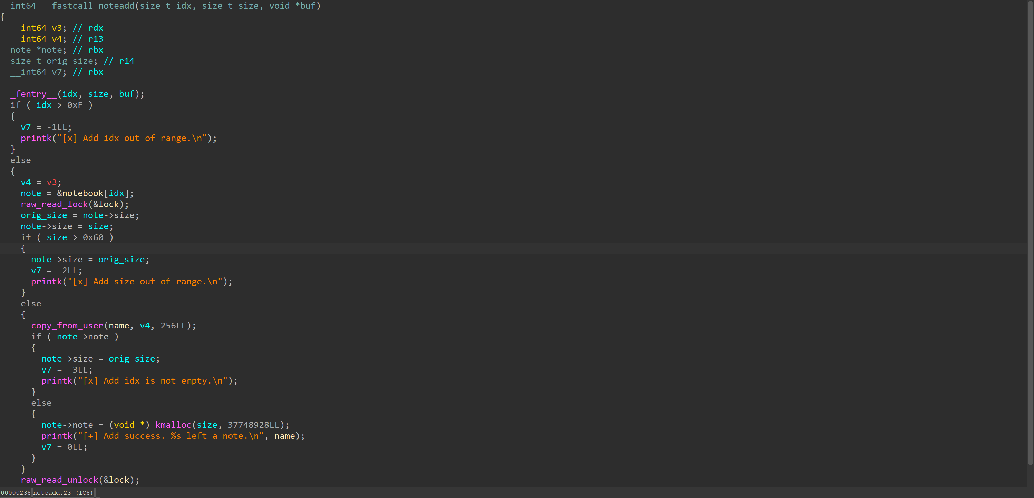This screenshot has height=498, width=1034.
Task: Click the copy_from_user function call
Action: click(x=67, y=326)
